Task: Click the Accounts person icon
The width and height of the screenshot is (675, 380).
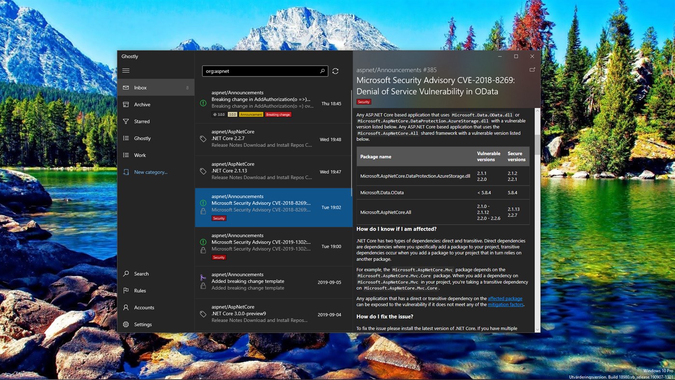Action: [126, 308]
